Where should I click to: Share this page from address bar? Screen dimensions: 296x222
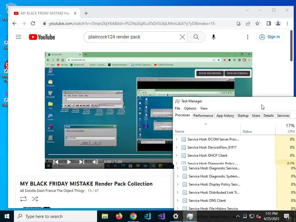pos(248,23)
